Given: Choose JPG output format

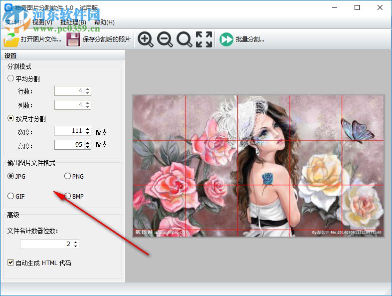Looking at the screenshot, I should (10, 176).
